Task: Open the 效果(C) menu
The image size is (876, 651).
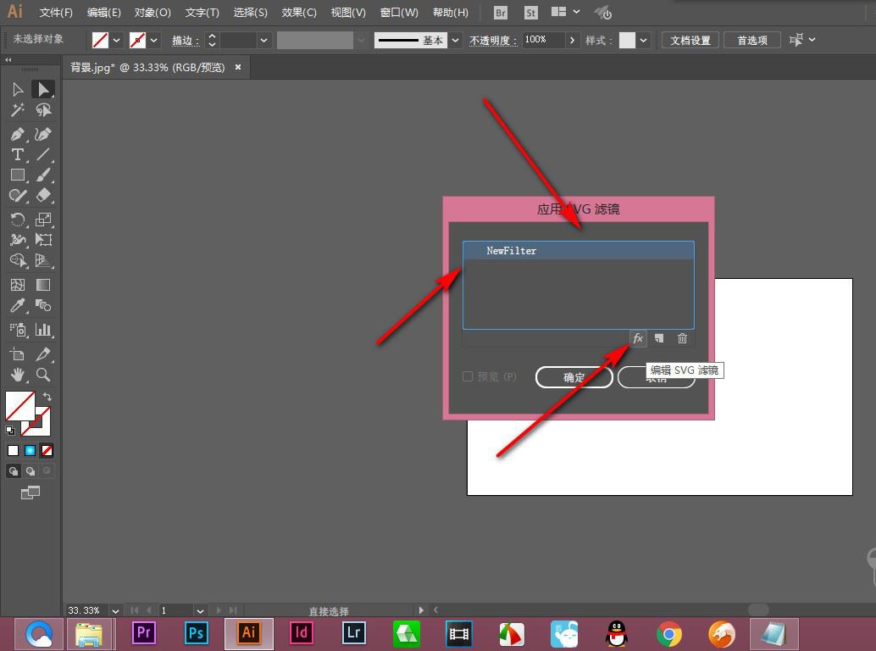Action: pyautogui.click(x=299, y=13)
